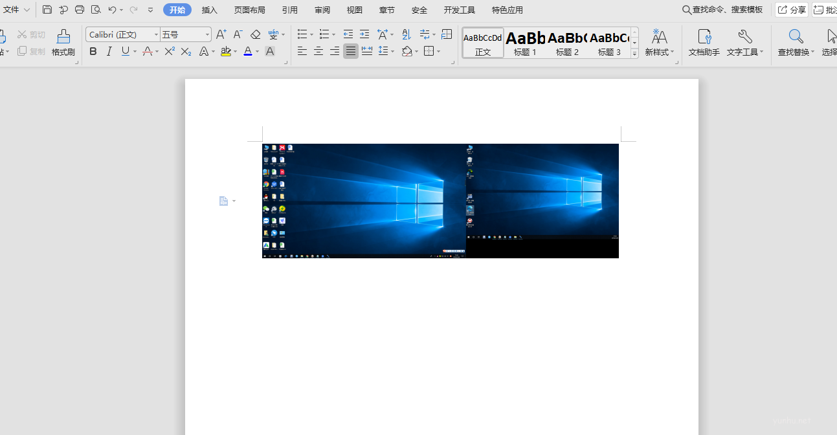The width and height of the screenshot is (837, 435).
Task: Open the Page Layout (页面布局) tab
Action: [x=249, y=10]
